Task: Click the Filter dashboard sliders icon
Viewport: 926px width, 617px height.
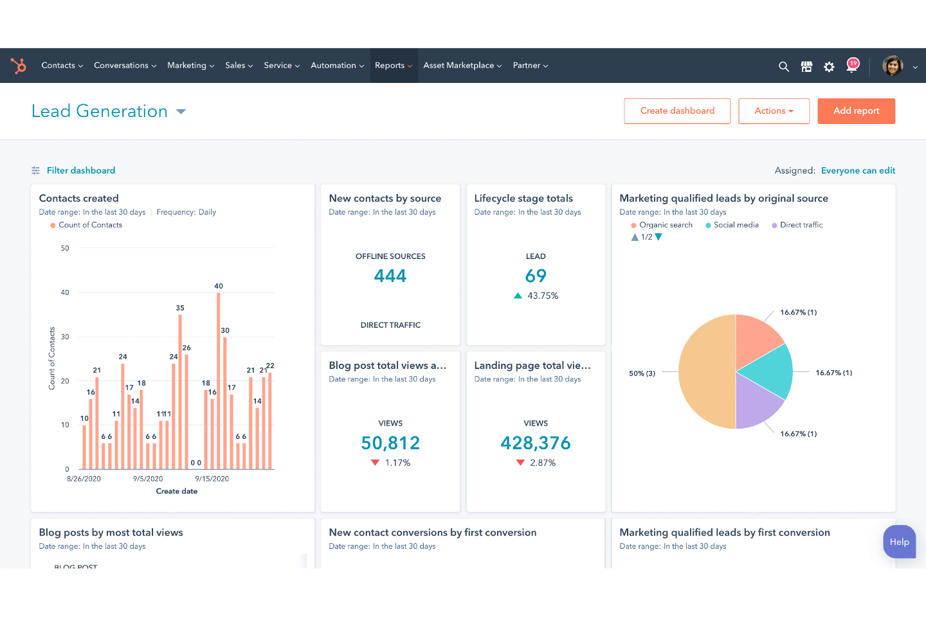Action: [36, 170]
